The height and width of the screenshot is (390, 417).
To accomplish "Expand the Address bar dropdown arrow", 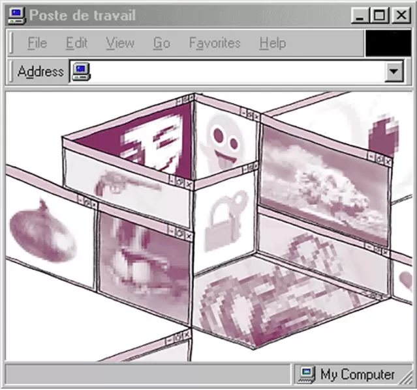I will point(394,72).
